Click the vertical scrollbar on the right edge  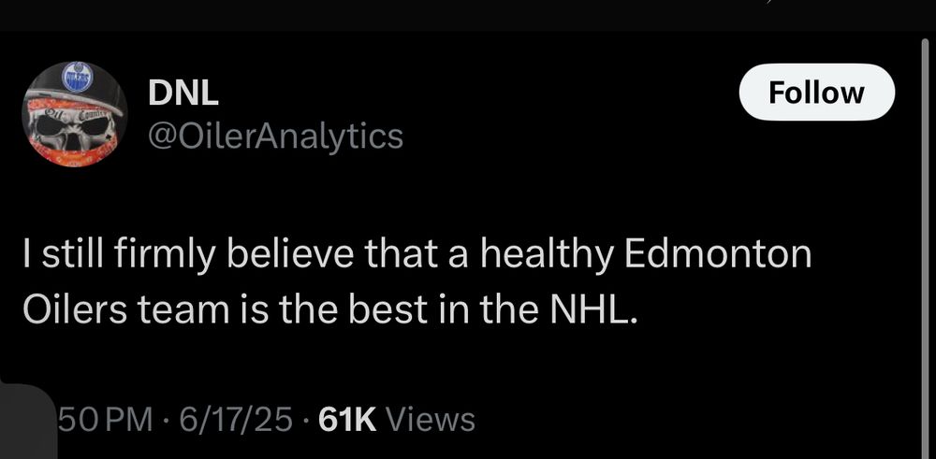[x=926, y=234]
